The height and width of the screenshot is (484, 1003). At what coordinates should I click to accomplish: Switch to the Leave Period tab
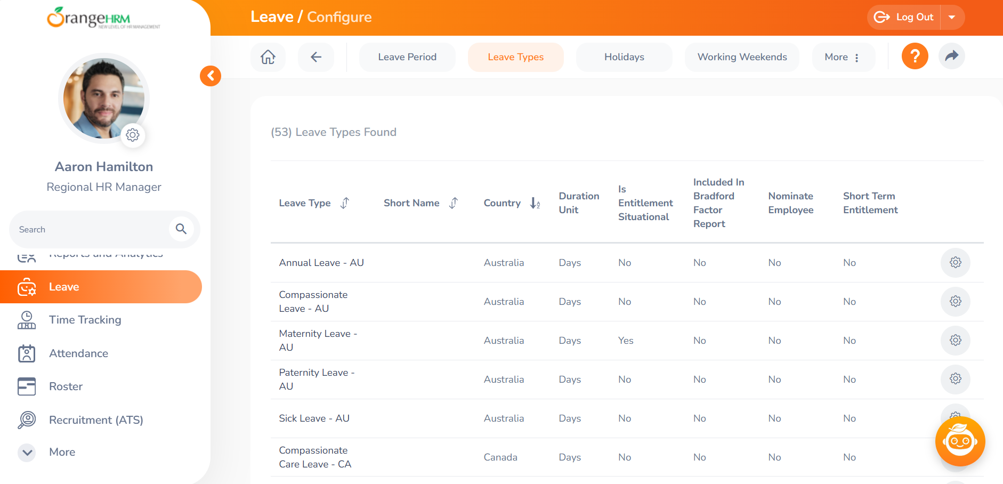point(407,57)
